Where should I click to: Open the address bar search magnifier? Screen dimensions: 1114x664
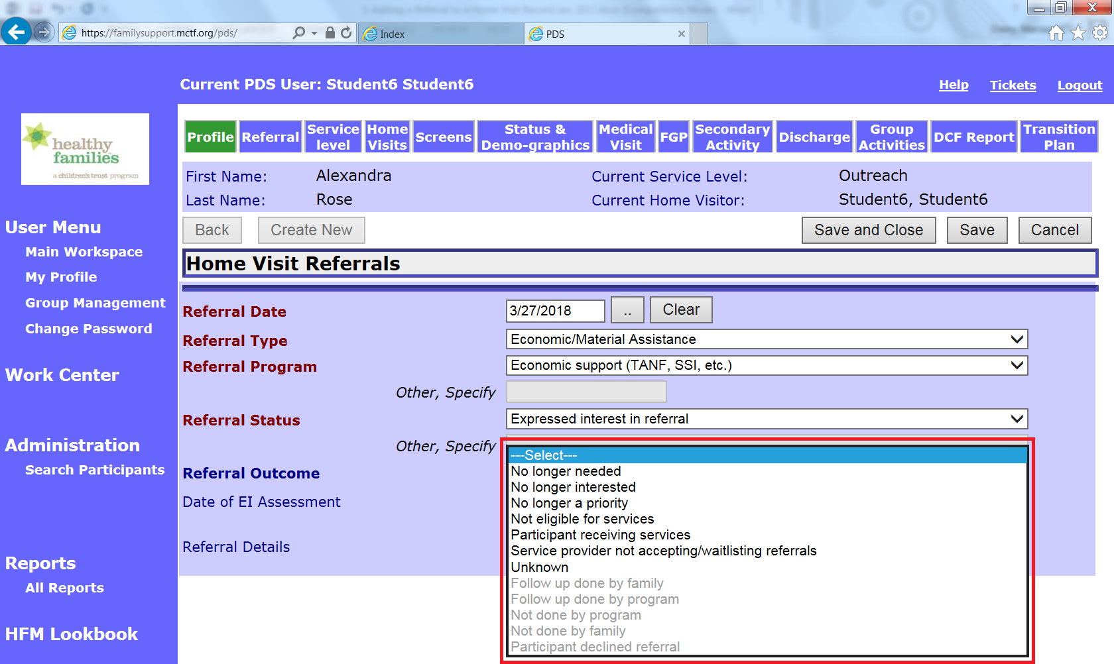[x=299, y=32]
